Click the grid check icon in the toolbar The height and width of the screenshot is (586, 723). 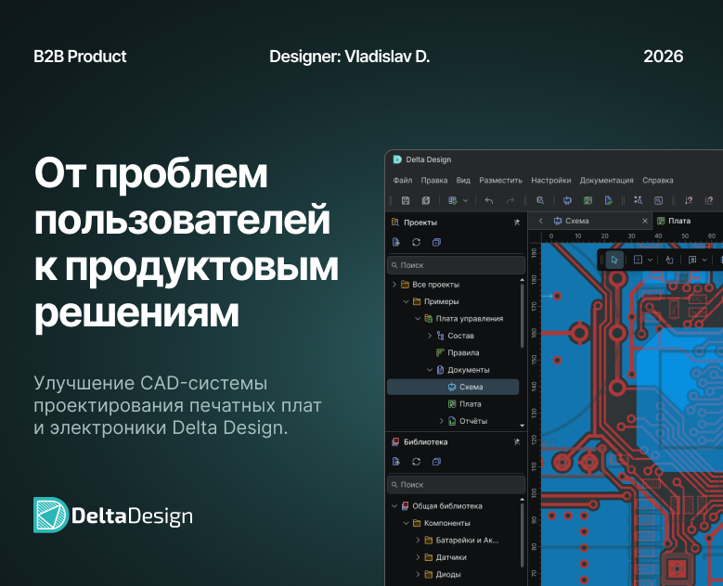tap(452, 200)
